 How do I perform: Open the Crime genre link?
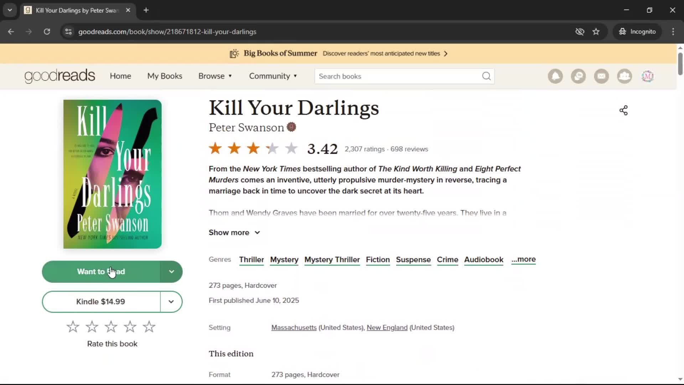pos(447,260)
